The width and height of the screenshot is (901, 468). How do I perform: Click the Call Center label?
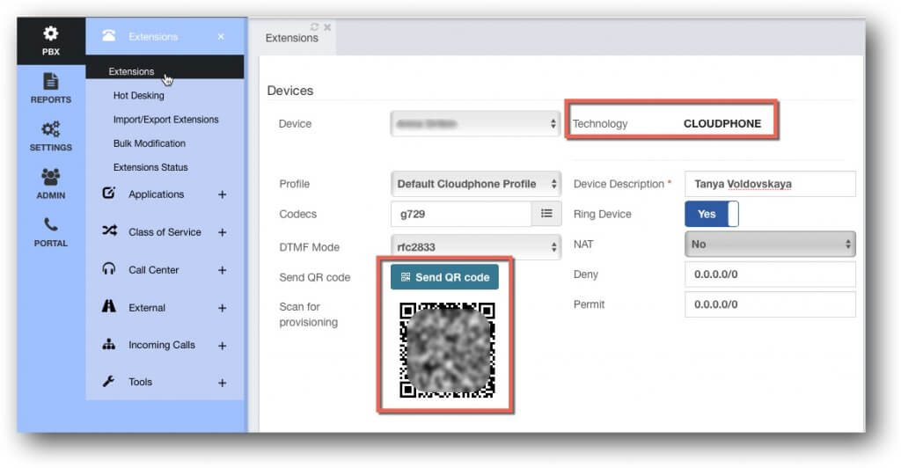click(153, 270)
